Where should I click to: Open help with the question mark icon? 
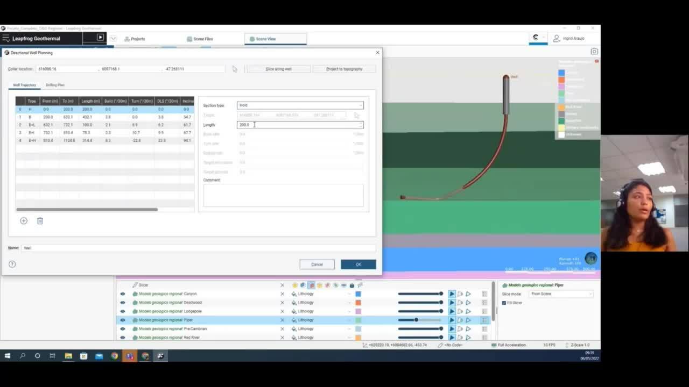pyautogui.click(x=12, y=264)
